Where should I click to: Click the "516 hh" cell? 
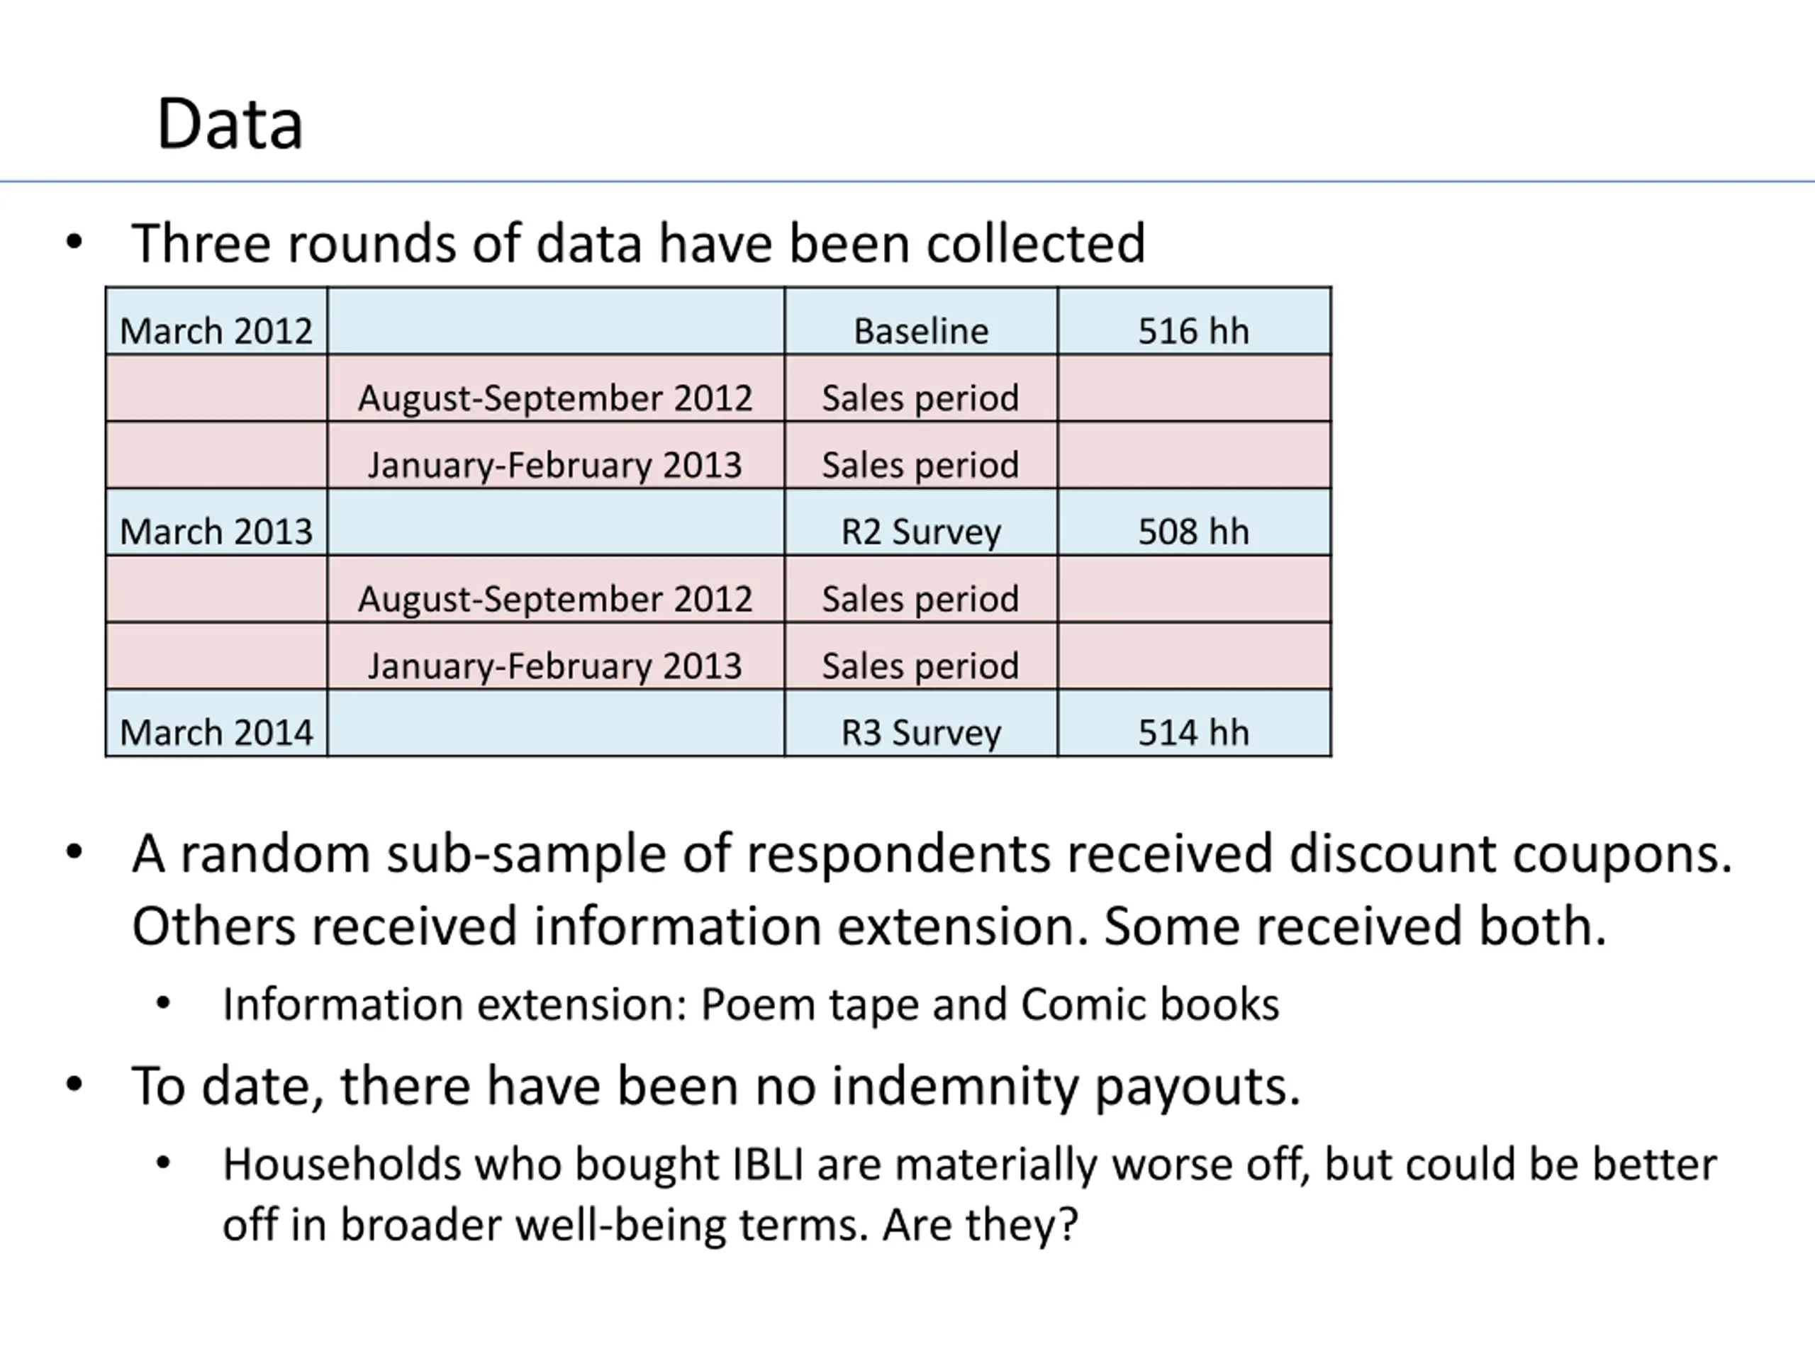[x=1193, y=330]
